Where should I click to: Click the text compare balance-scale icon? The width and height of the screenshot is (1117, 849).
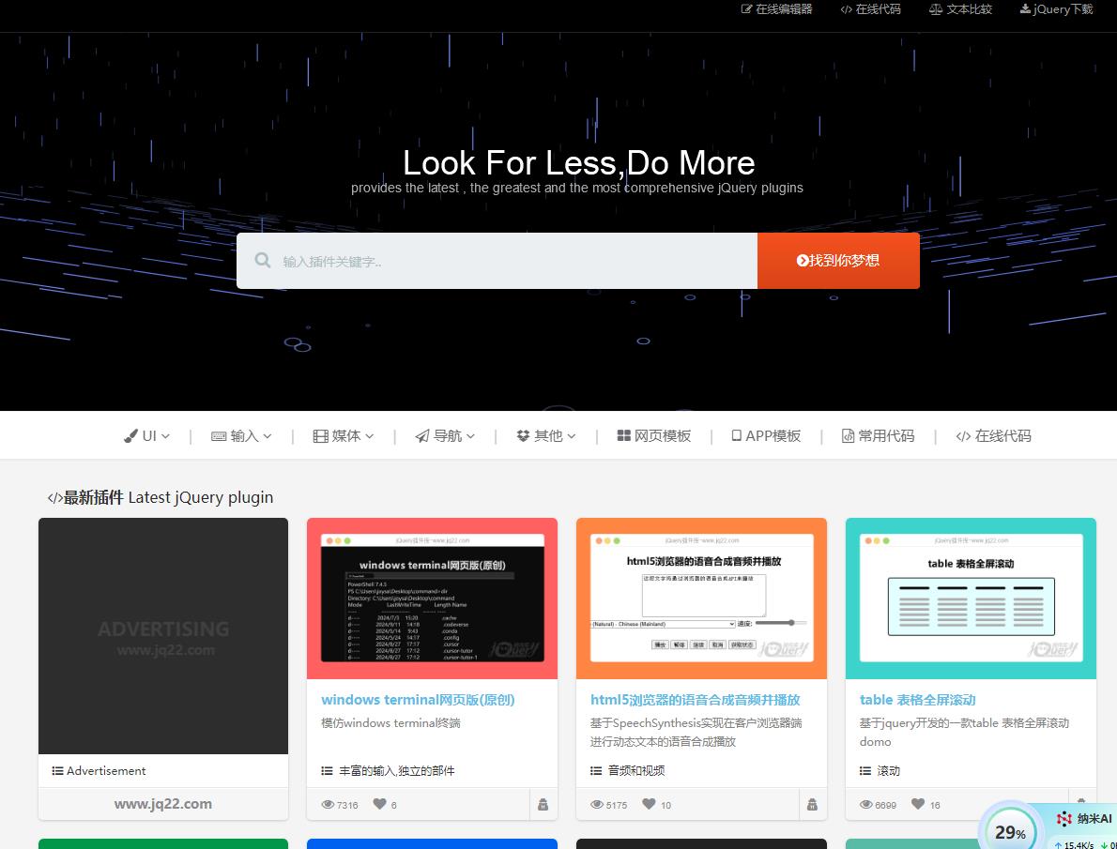(x=935, y=9)
